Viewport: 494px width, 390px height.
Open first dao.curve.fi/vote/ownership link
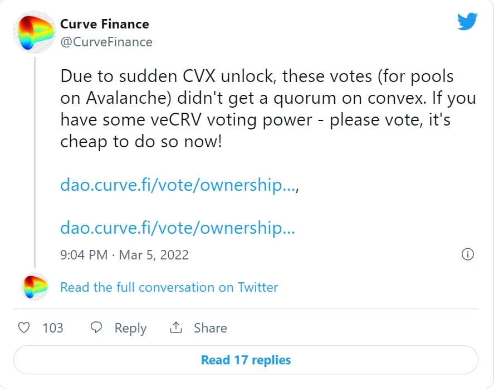pos(178,185)
